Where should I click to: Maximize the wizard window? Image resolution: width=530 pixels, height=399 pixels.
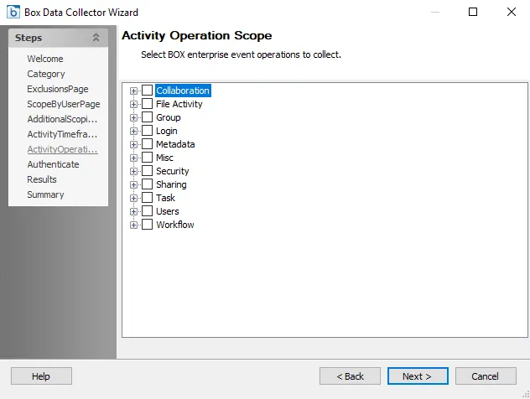point(473,12)
